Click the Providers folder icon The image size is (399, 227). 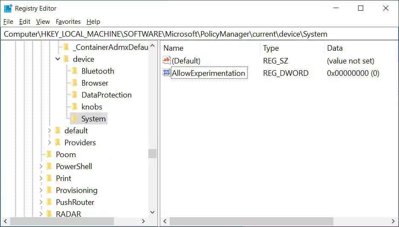(58, 143)
